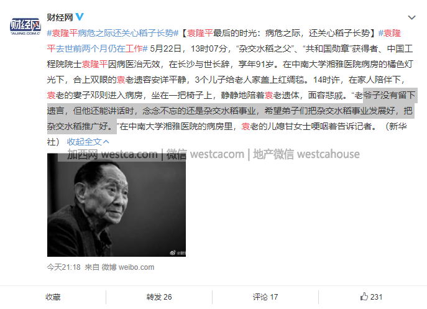Viewport: 427px width, 309px height.
Task: Click the 231 likes count
Action: coord(377,297)
